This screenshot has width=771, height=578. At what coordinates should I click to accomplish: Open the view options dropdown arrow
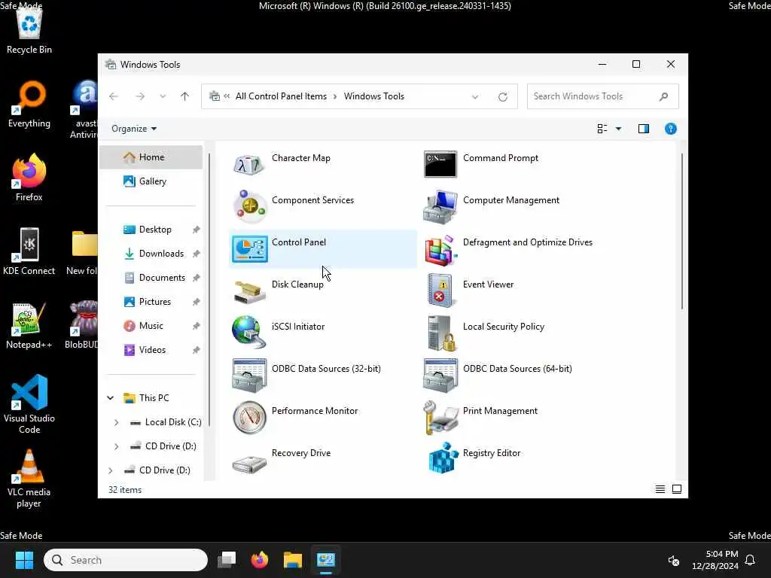point(619,129)
